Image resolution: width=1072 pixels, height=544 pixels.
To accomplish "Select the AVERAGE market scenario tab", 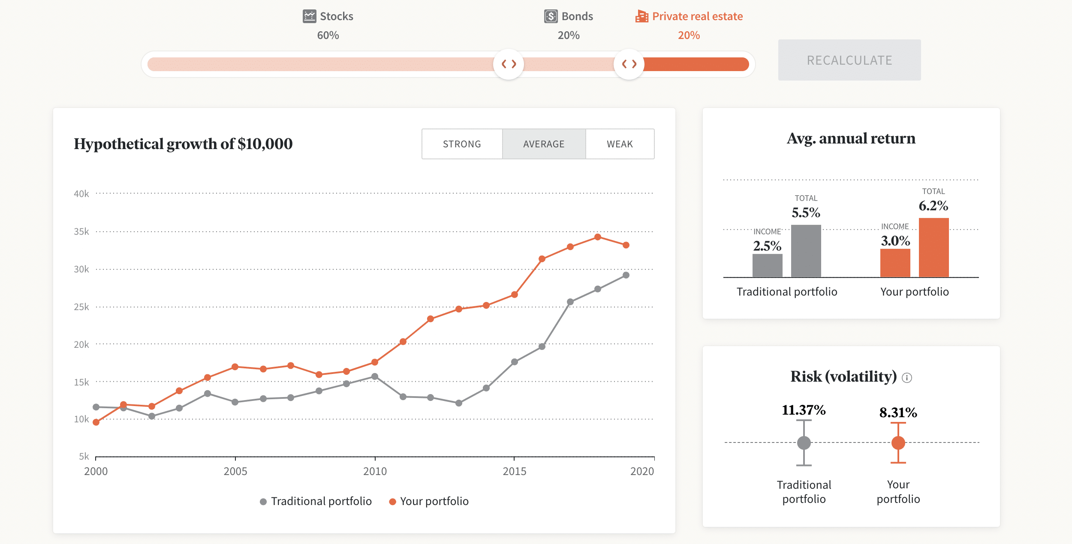I will tap(544, 144).
